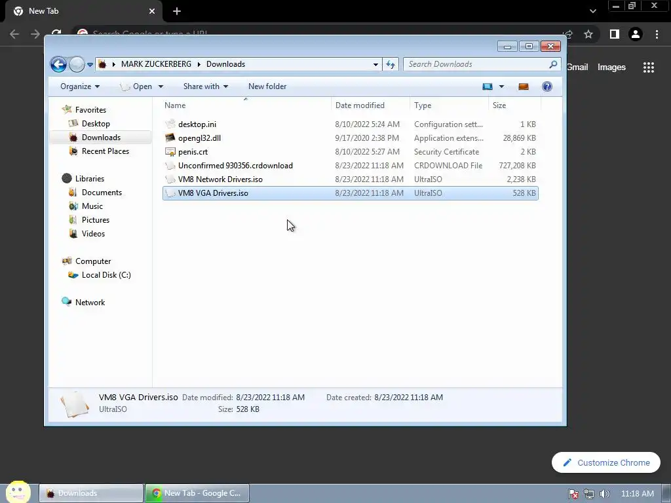
Task: Sort by the Type column header
Action: (450, 105)
